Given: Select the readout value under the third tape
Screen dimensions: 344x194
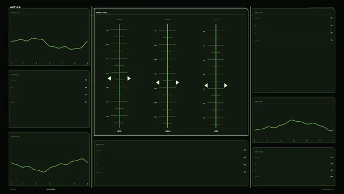Looking at the screenshot, I should pyautogui.click(x=216, y=131).
